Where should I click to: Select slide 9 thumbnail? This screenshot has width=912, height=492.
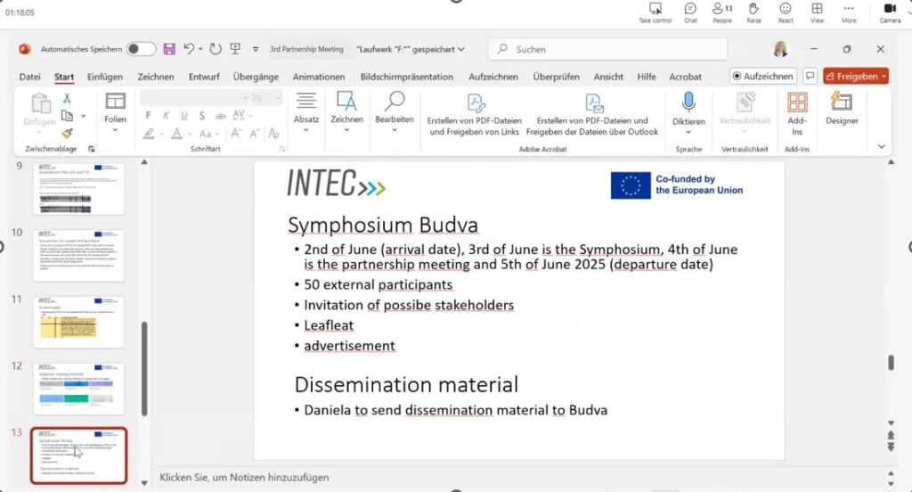[x=78, y=189]
